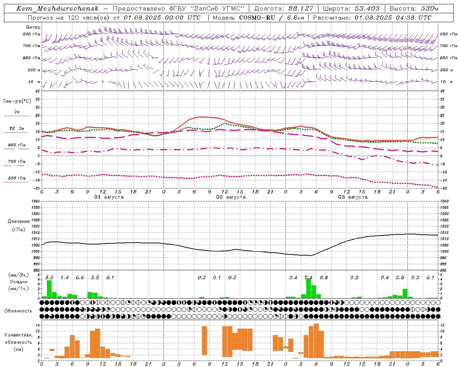The height and width of the screenshot is (367, 459).
Task: Click the '0.6' three-hour precipitation value
Action: point(80,278)
